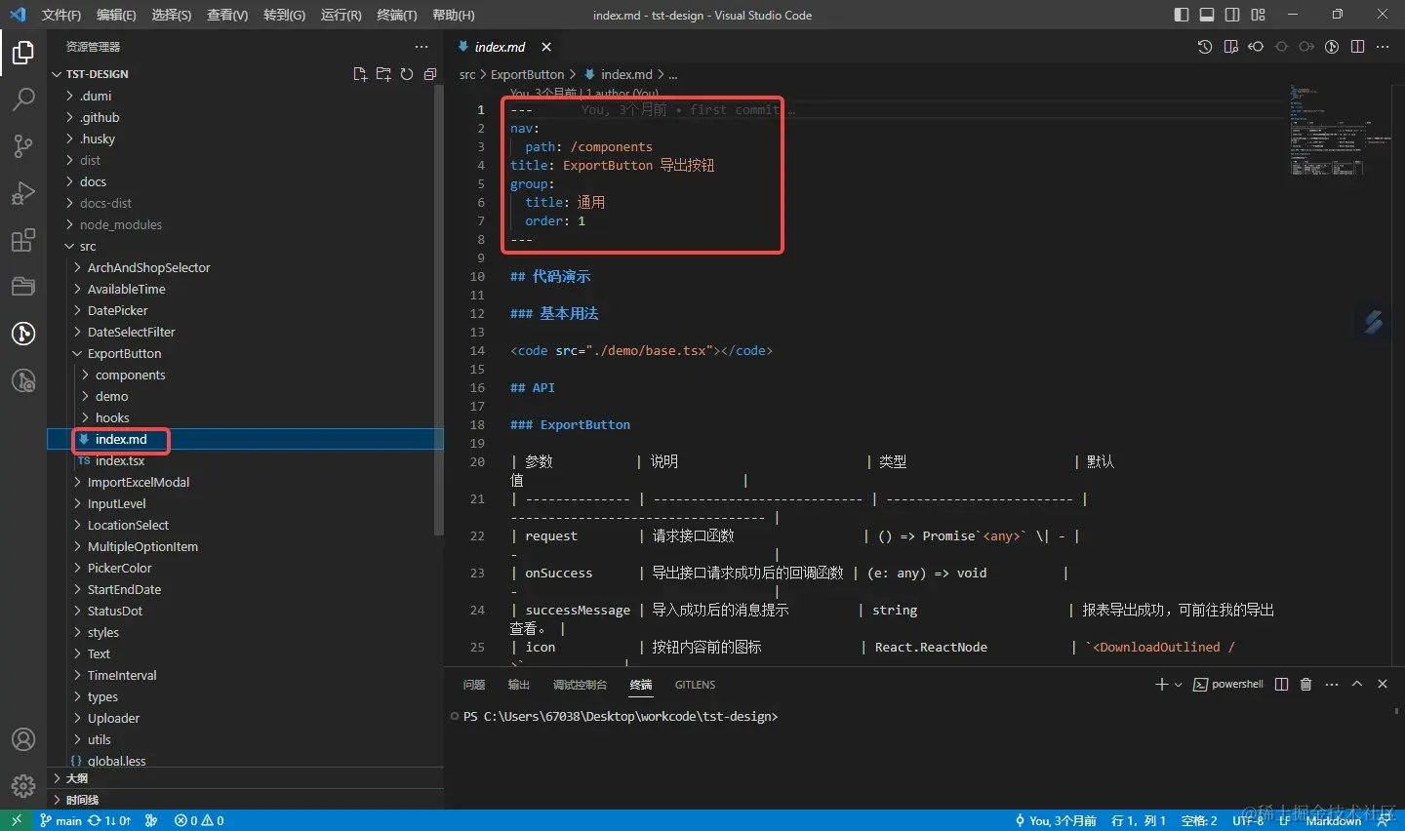Open the markdown preview to the side
This screenshot has height=831, width=1405.
1230,47
